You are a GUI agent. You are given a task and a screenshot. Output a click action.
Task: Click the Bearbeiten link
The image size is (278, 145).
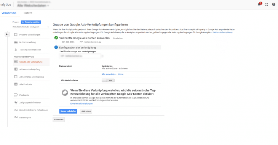[x=118, y=38]
